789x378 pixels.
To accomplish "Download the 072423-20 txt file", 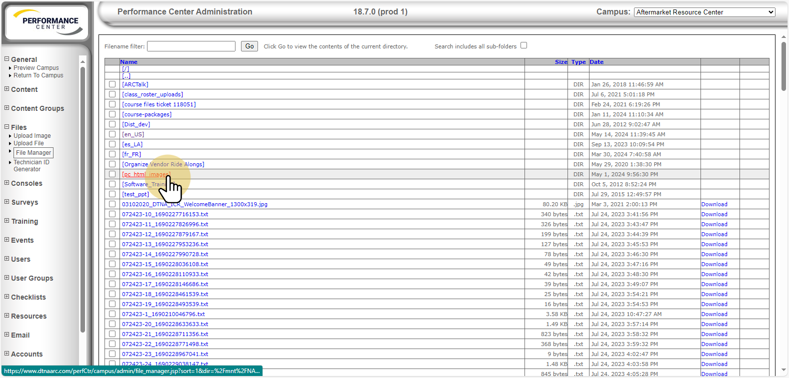I will [x=714, y=324].
